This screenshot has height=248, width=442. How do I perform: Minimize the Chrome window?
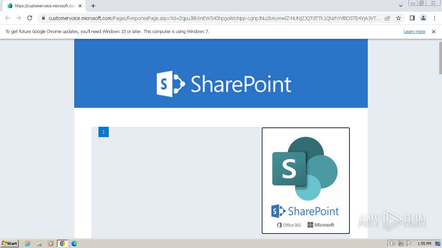413,3
